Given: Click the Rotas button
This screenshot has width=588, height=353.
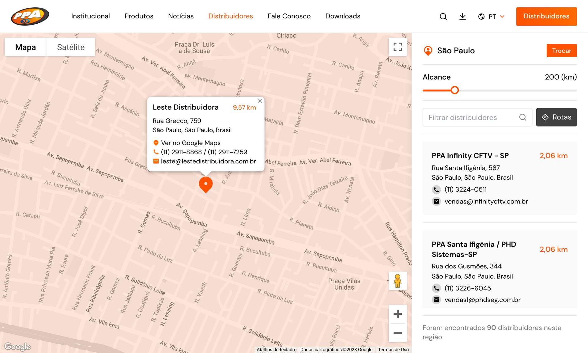Looking at the screenshot, I should tap(556, 117).
